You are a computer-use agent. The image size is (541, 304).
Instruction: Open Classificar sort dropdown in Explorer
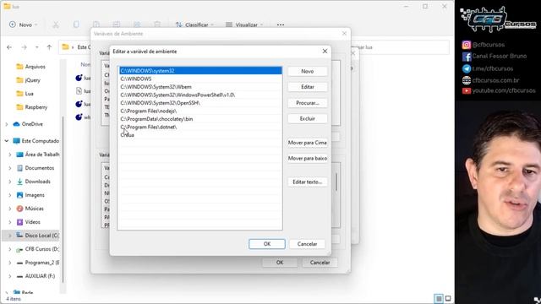[194, 24]
